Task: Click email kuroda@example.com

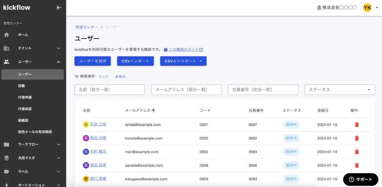Action: pyautogui.click(x=144, y=138)
